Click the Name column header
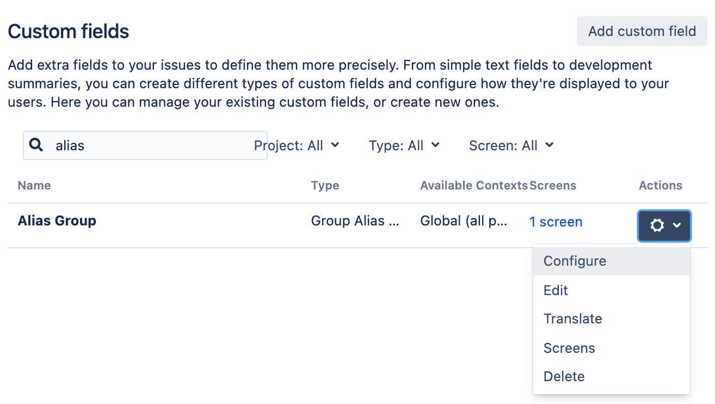 34,185
